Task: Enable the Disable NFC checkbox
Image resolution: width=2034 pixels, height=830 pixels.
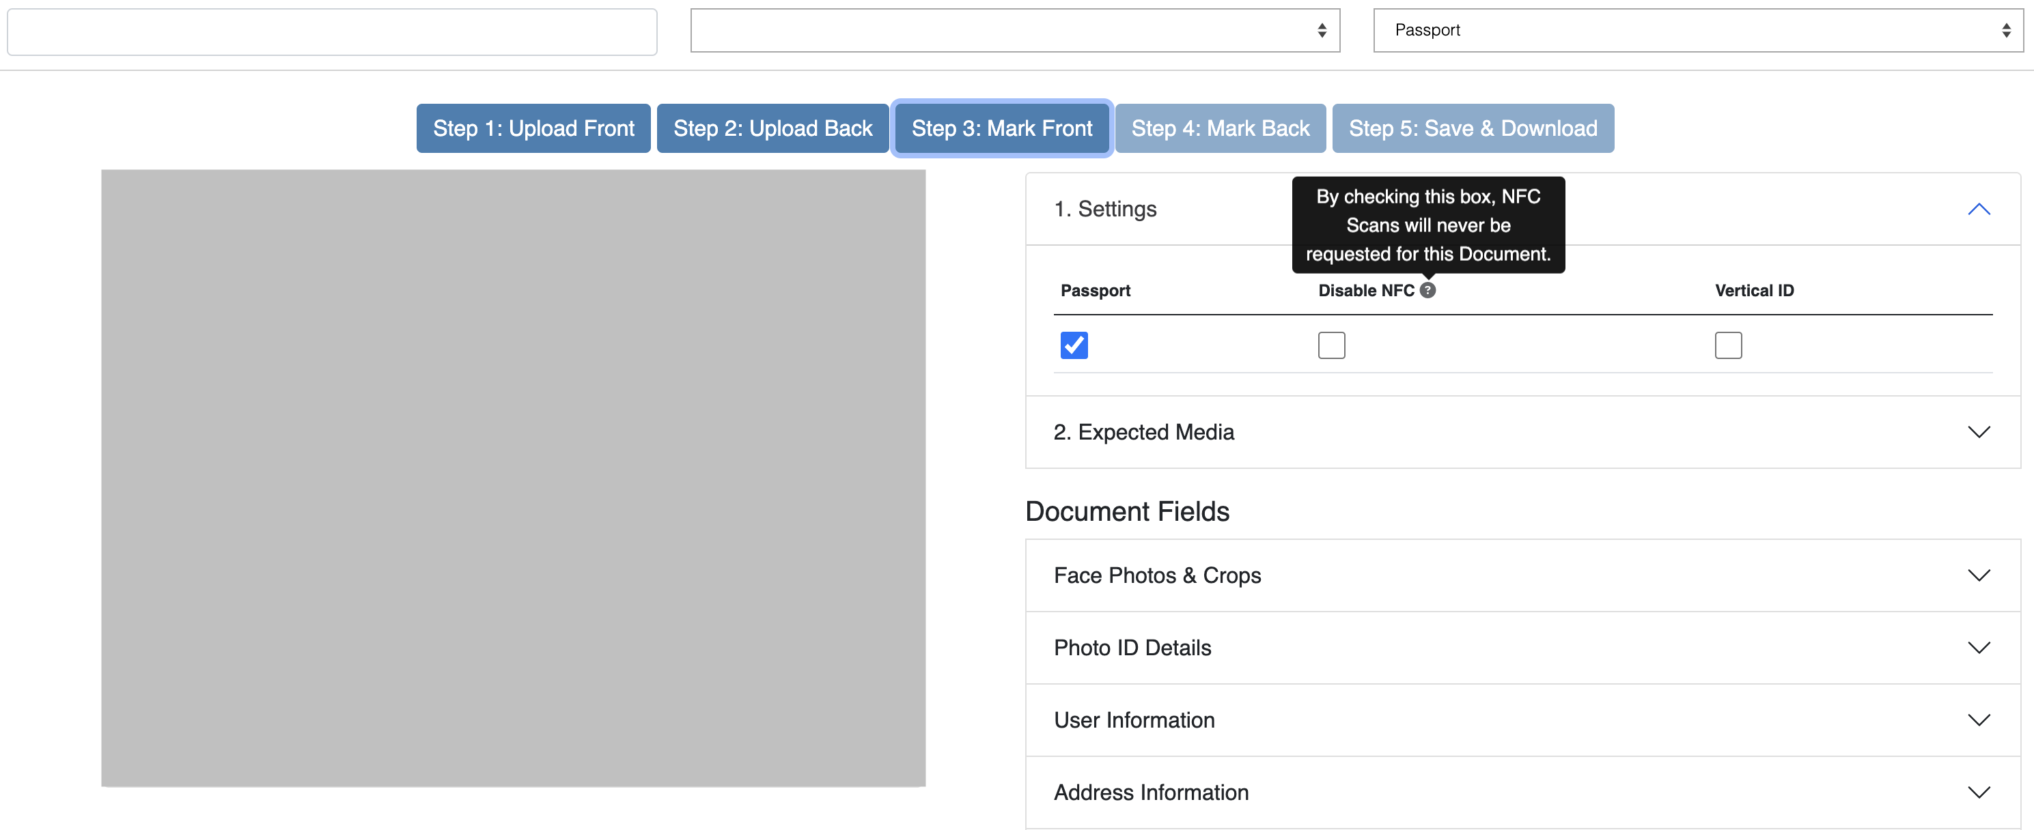Action: click(1331, 345)
